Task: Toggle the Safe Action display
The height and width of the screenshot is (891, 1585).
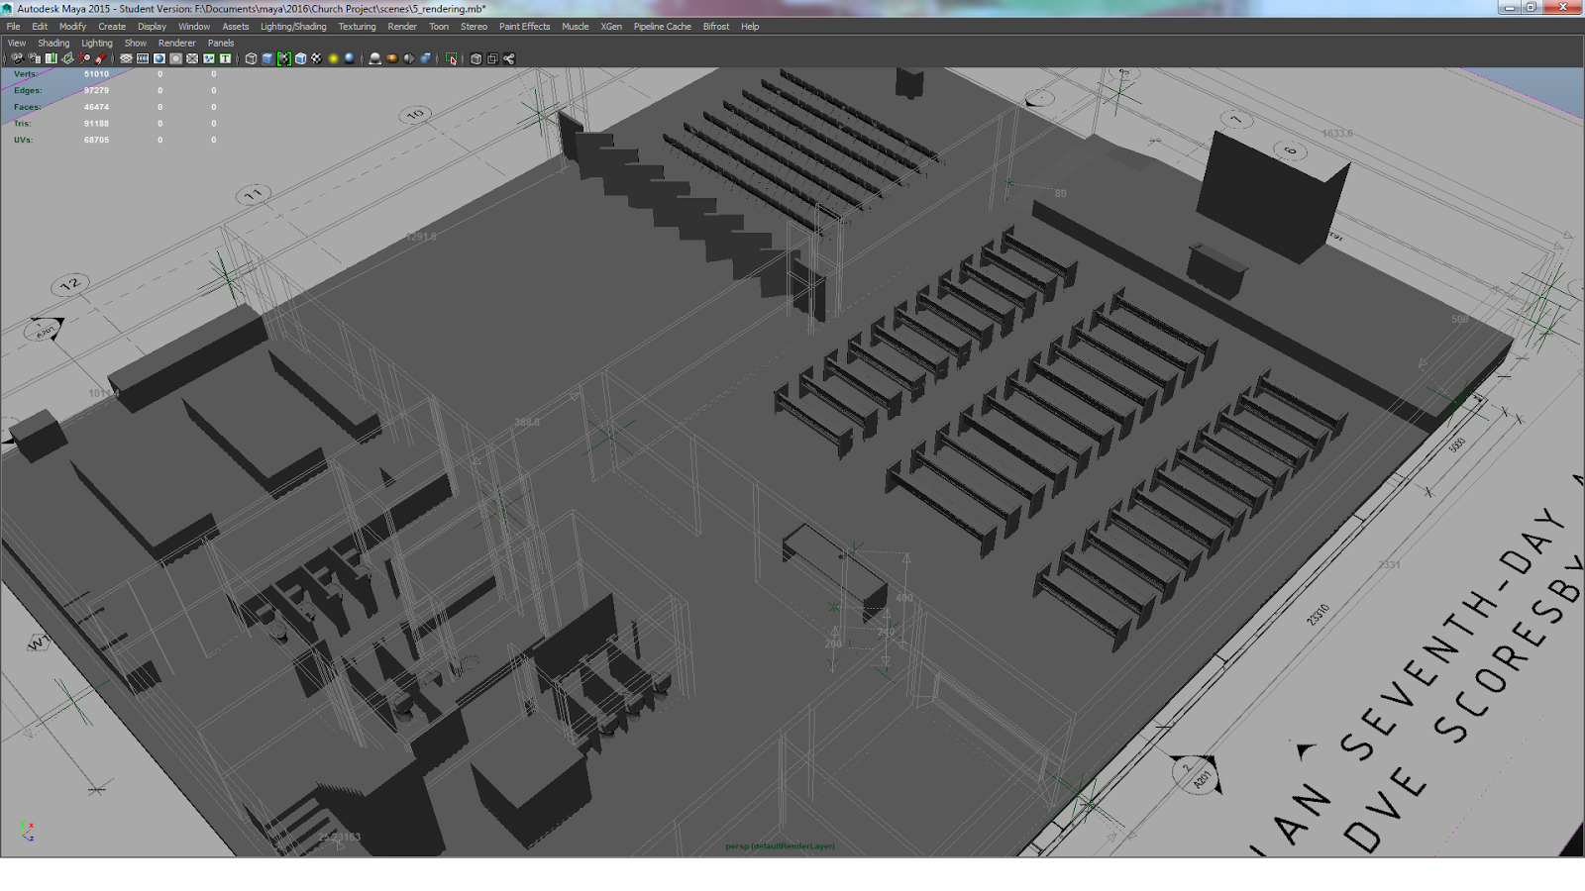Action: coord(209,58)
